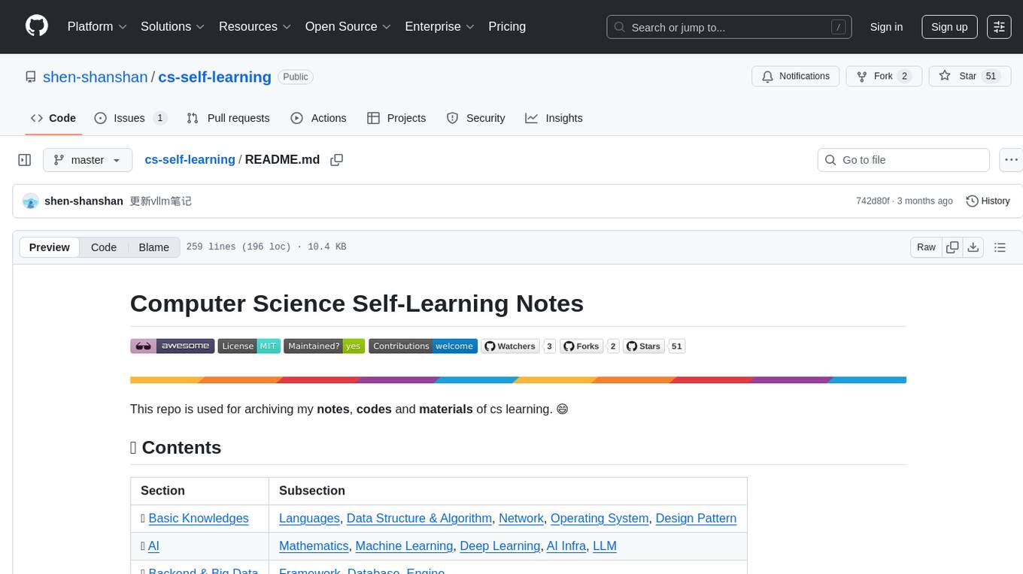Open the GitHub home logo
The image size is (1023, 574).
point(37,26)
